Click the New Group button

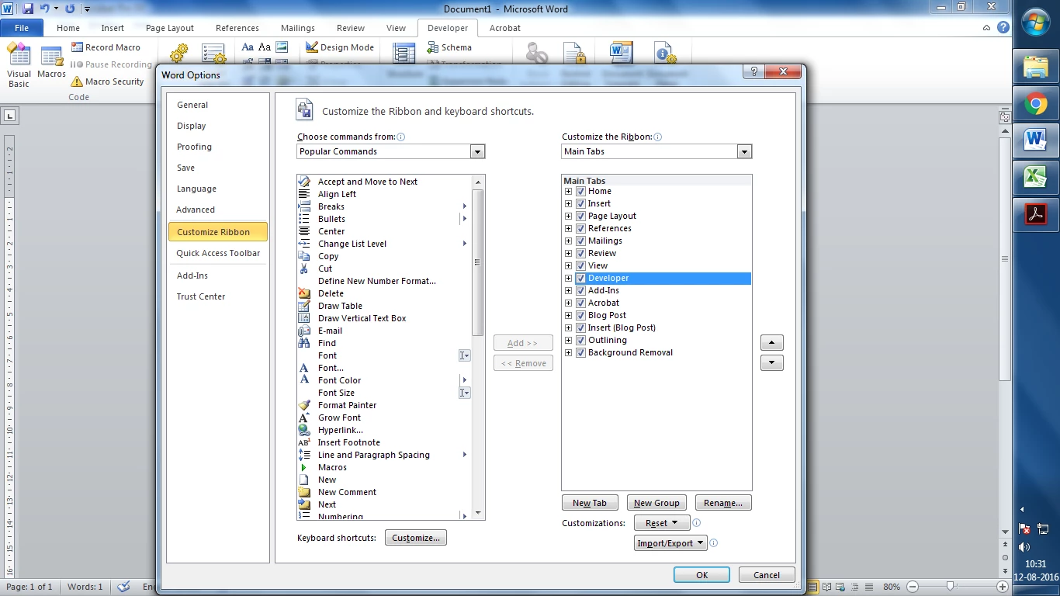pos(656,503)
